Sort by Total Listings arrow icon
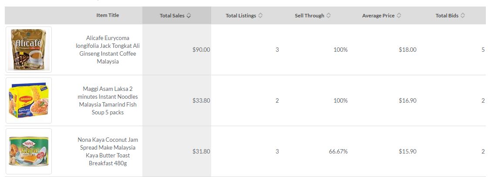The height and width of the screenshot is (177, 495). [x=260, y=16]
